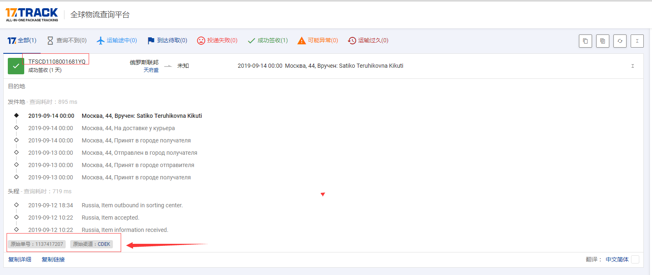Toggle the translation checkbox beside 中文简体
The width and height of the screenshot is (652, 275).
pos(635,259)
